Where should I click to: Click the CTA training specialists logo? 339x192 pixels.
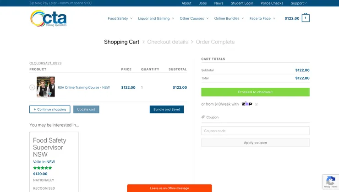click(x=49, y=19)
